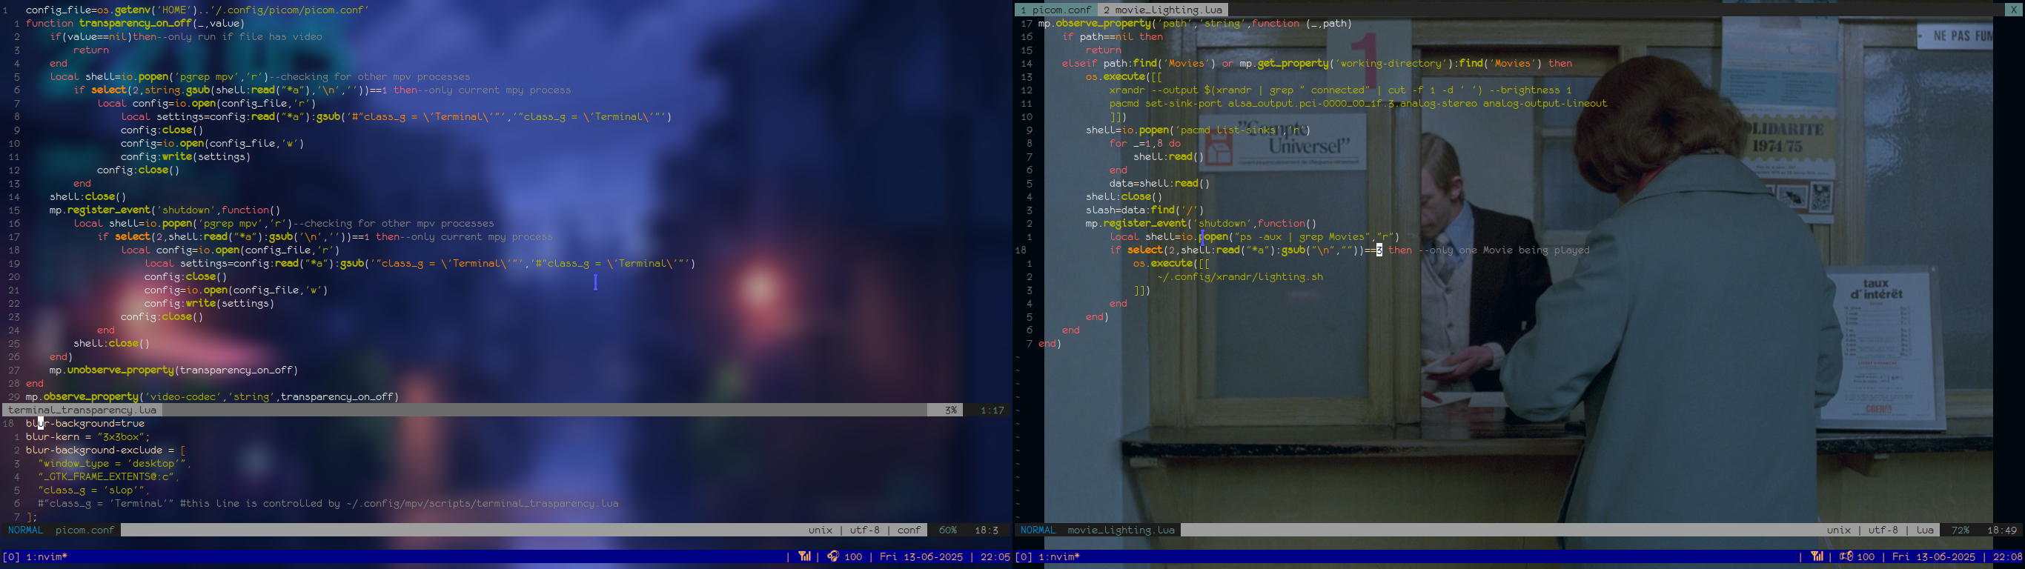Image resolution: width=2025 pixels, height=569 pixels.
Task: Click the terminal_transparency.lua statusline name
Action: (x=82, y=410)
